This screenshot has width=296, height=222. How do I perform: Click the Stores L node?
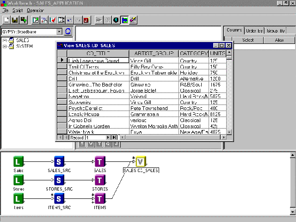pos(18,180)
